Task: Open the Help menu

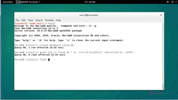Action: click(58, 20)
